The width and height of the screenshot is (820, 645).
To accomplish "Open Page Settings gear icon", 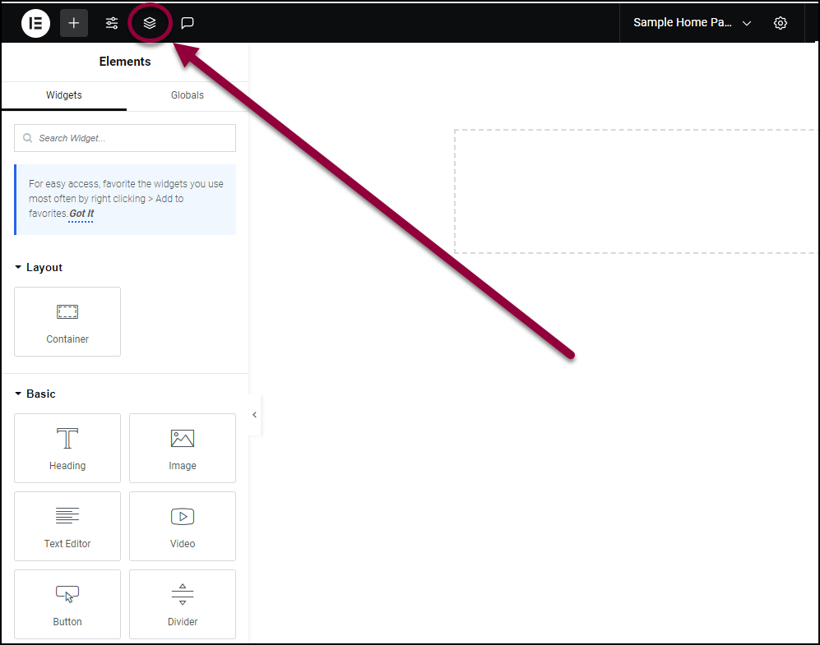I will click(x=781, y=23).
